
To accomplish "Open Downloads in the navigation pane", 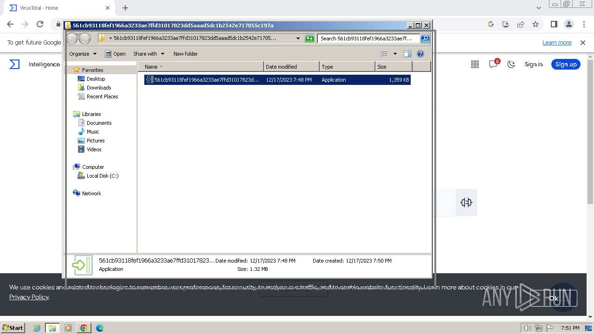I will point(99,88).
